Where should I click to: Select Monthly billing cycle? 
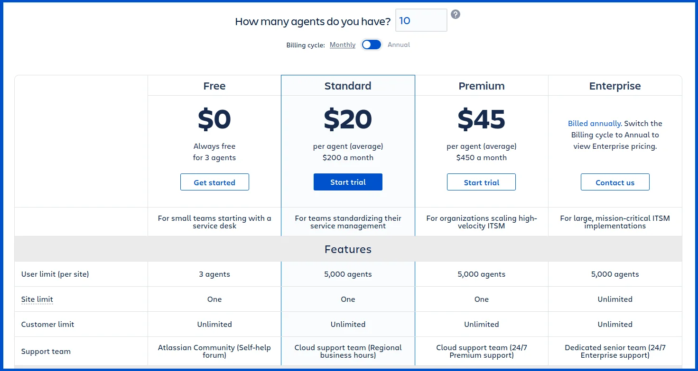[343, 45]
